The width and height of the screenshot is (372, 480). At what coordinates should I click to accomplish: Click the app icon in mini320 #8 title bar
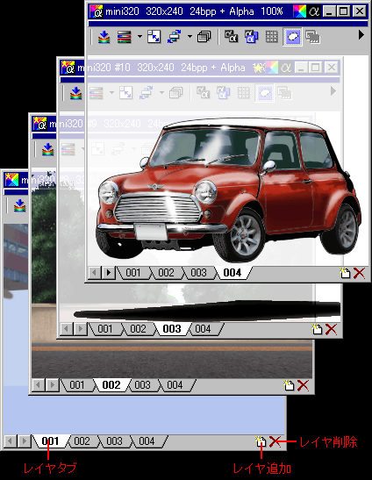pos(11,180)
